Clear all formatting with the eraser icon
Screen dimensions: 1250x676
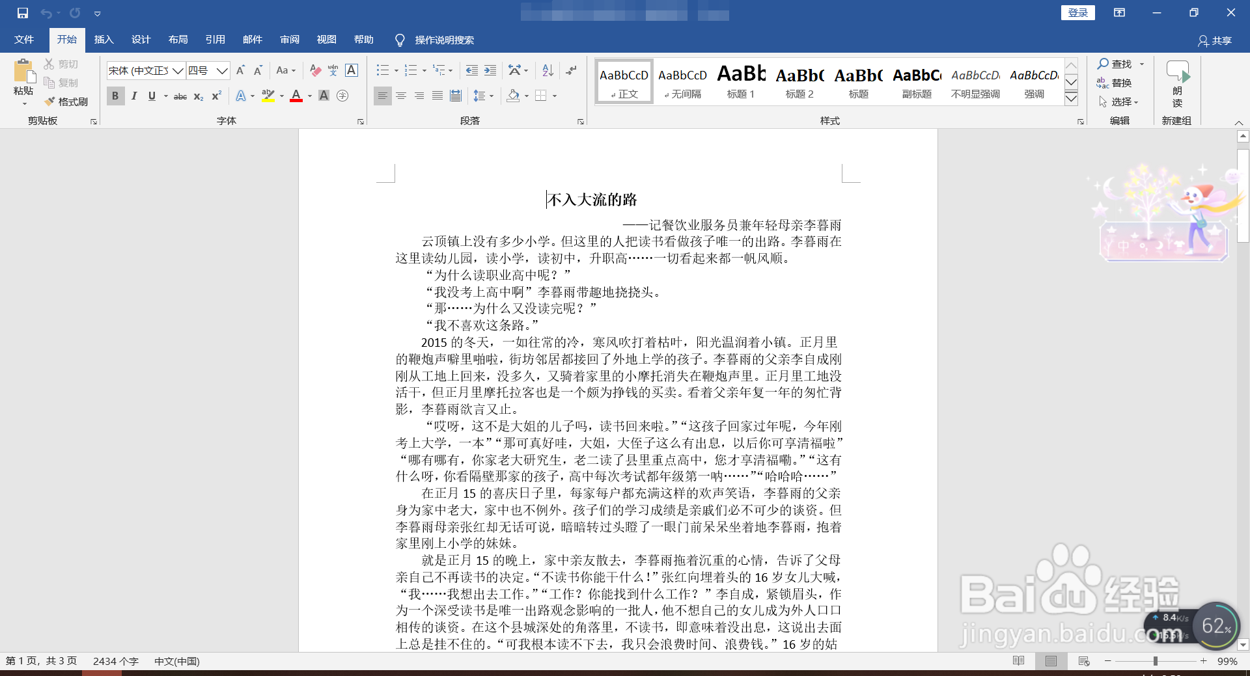tap(315, 70)
